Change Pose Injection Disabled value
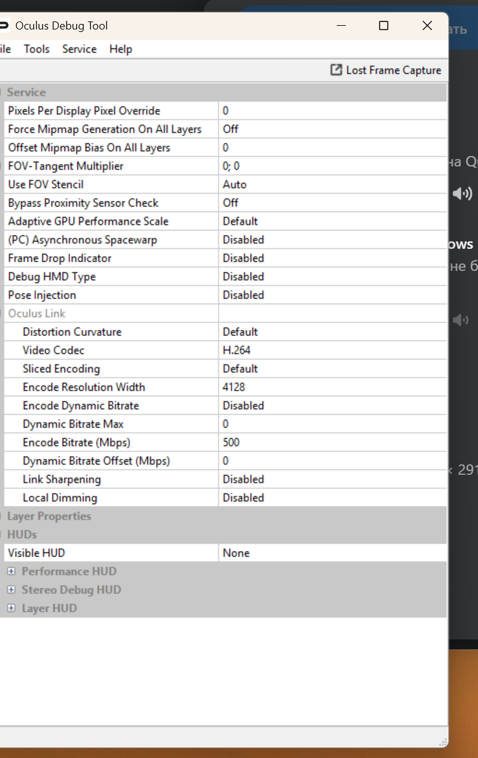 (332, 295)
